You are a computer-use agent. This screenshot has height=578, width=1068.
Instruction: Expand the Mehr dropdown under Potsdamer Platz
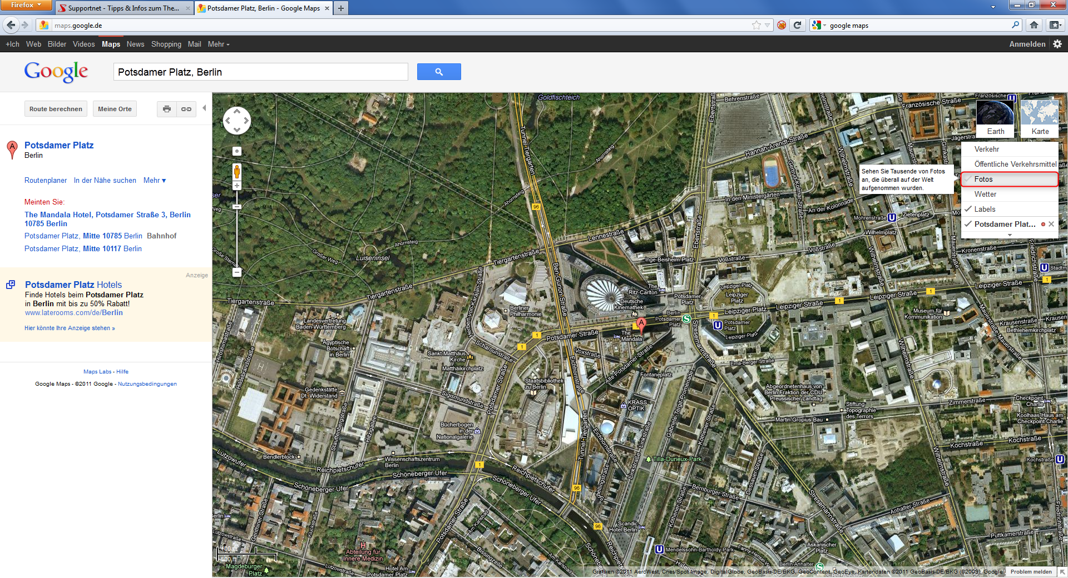[154, 180]
